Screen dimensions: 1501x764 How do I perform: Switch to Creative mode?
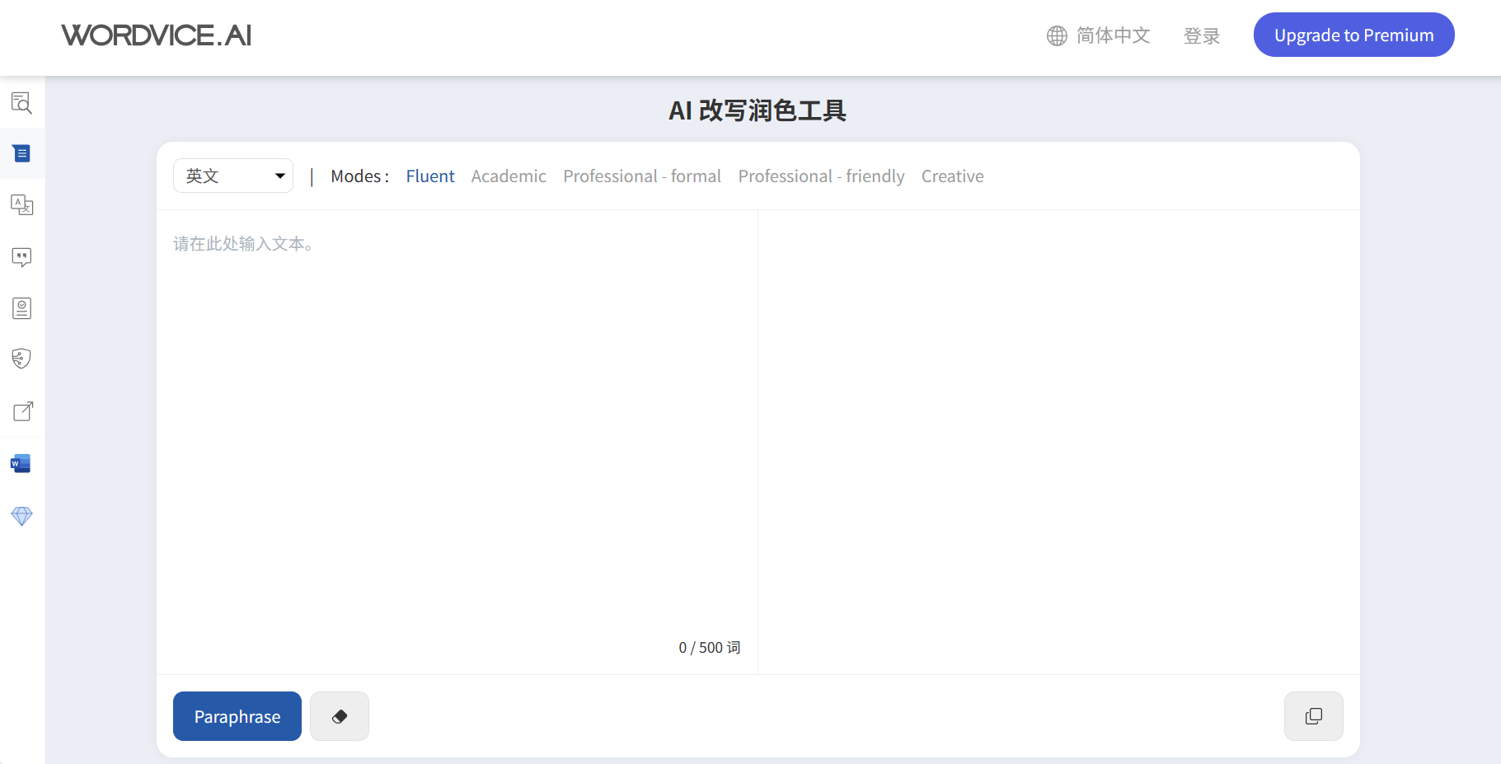(x=952, y=176)
